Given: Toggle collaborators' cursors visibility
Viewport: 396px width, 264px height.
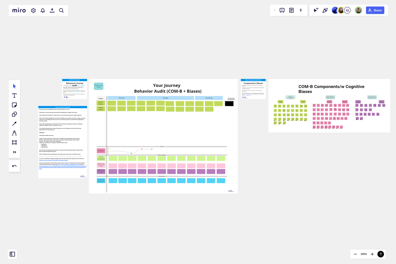Looking at the screenshot, I should (316, 10).
